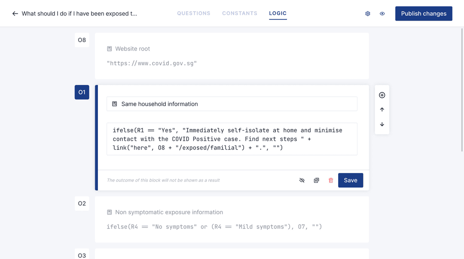Click calculator icon beside Non symptomatic exposure
Image resolution: width=464 pixels, height=259 pixels.
tap(110, 212)
